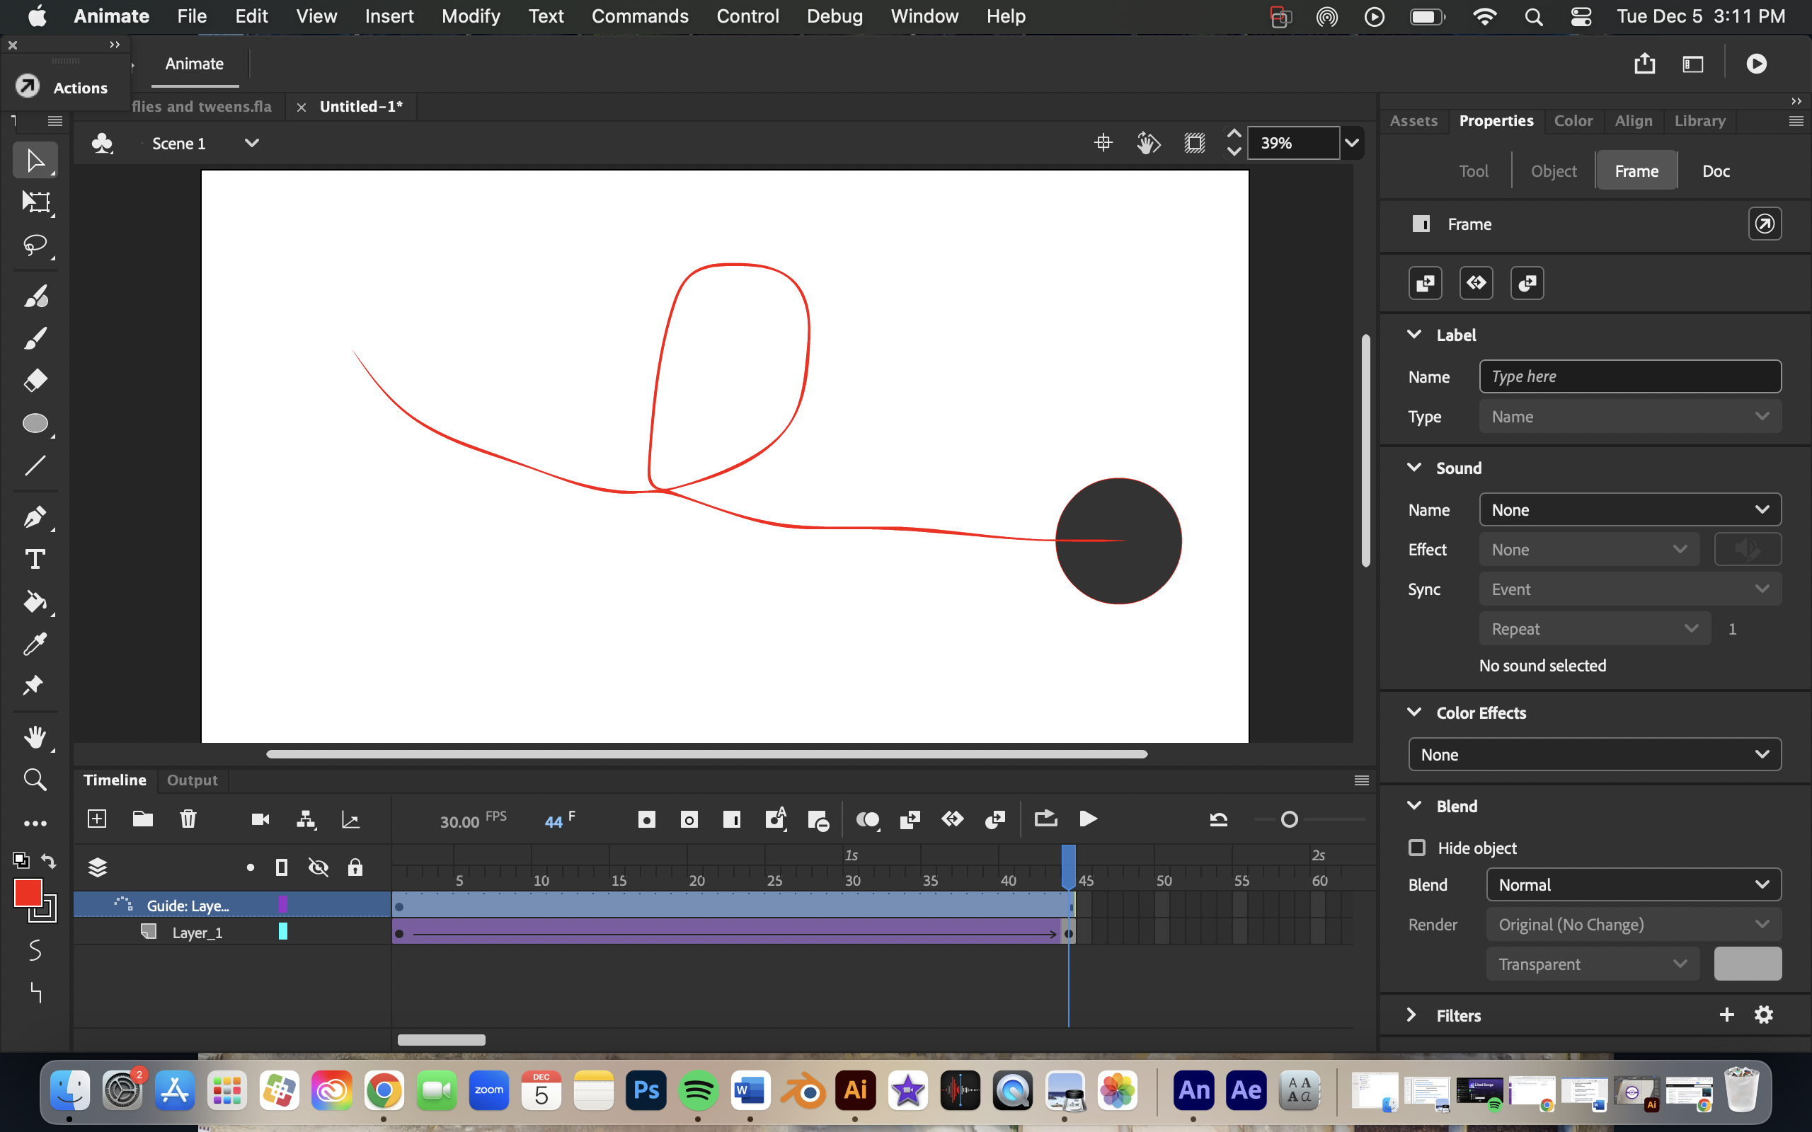The image size is (1812, 1132).
Task: Toggle hide all layers eye icon
Action: pyautogui.click(x=319, y=867)
